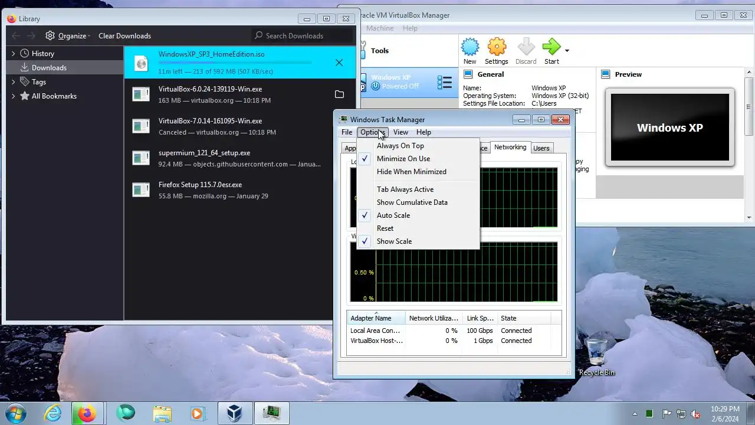Click the ISO download progress bar
The image size is (755, 425).
[235, 63]
